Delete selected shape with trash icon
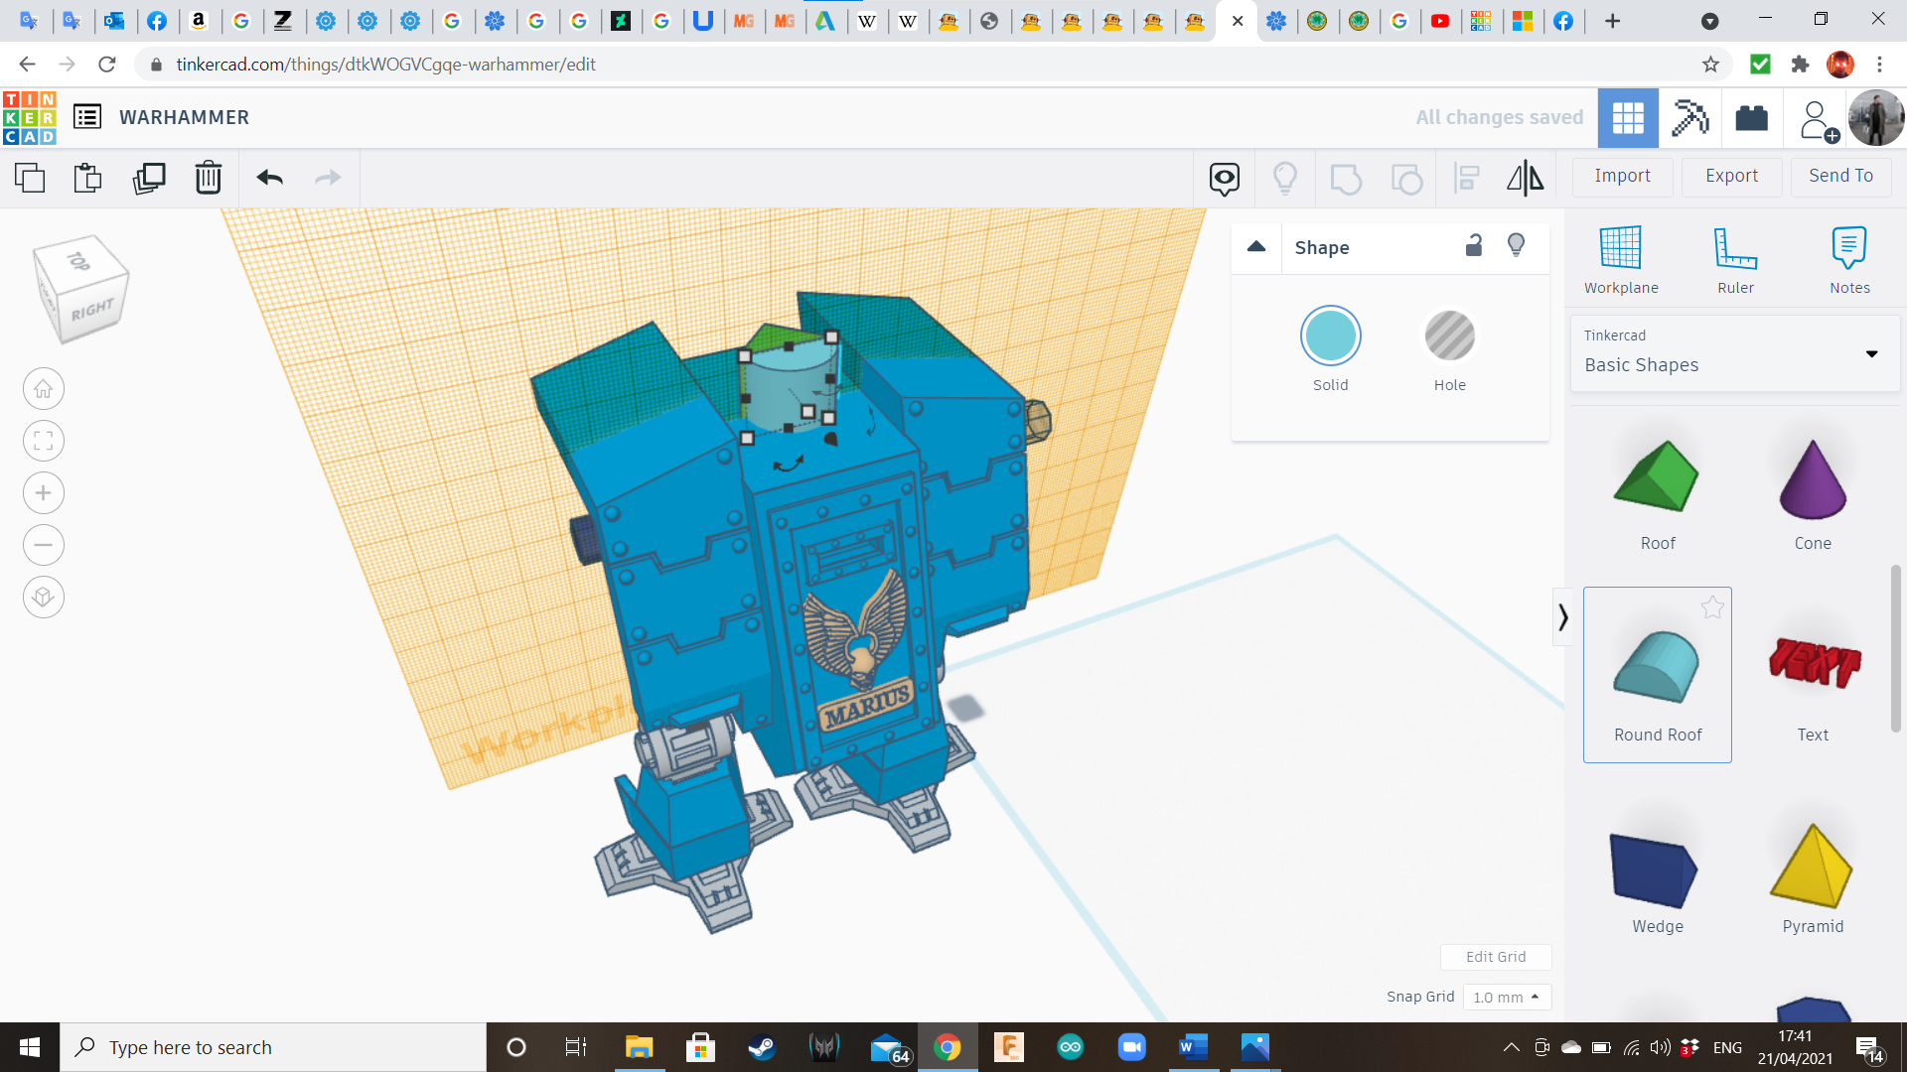 209,178
